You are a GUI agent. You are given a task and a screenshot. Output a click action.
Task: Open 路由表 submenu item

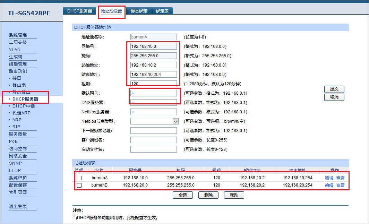tap(19, 85)
